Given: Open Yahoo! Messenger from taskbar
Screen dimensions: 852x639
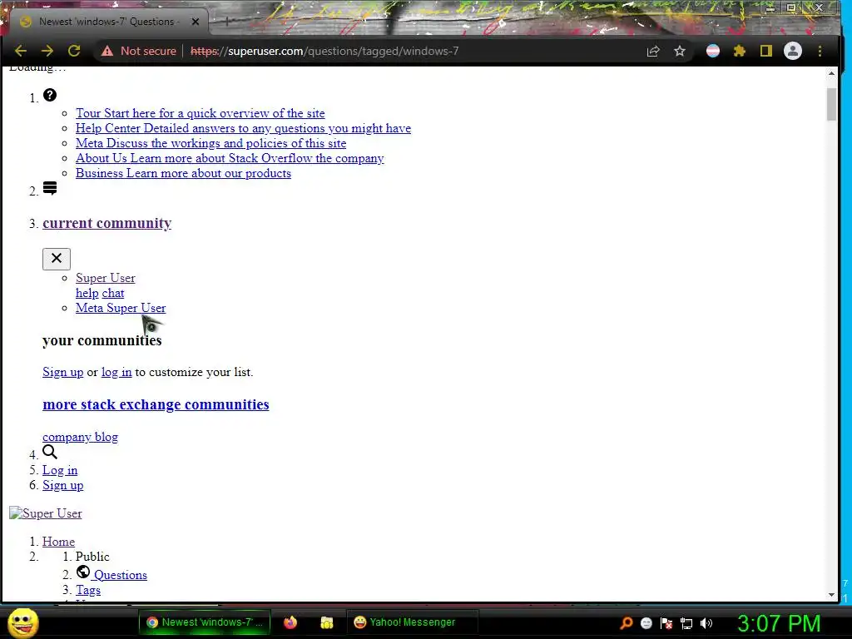Looking at the screenshot, I should click(412, 622).
